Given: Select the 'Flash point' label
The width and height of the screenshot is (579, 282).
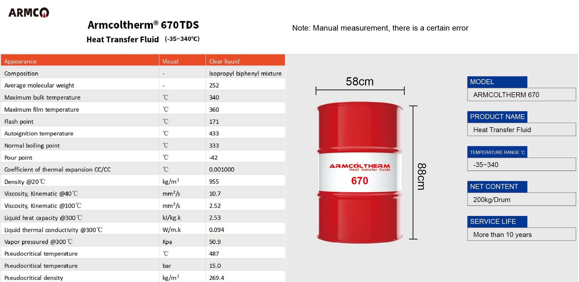Looking at the screenshot, I should tap(19, 121).
